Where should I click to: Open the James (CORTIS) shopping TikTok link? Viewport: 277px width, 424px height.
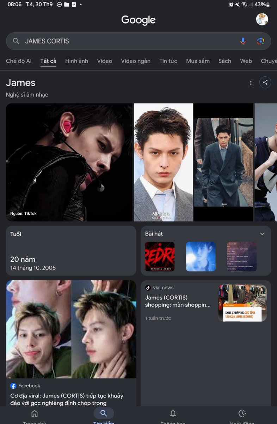tap(178, 301)
